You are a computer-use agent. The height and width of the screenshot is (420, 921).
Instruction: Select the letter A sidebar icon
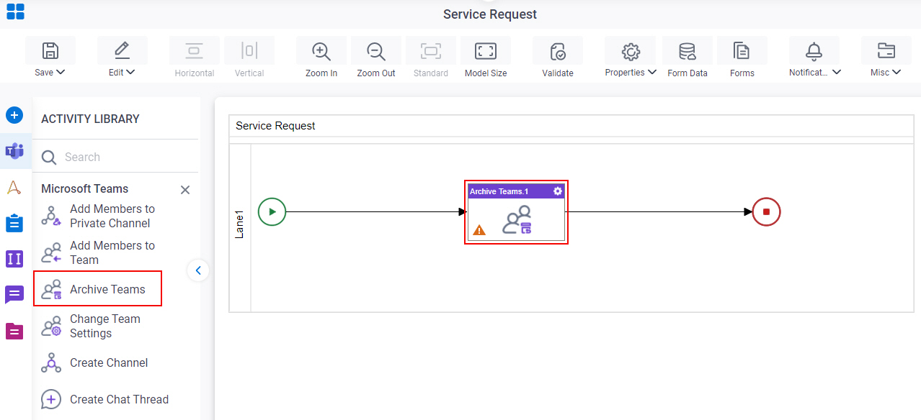coord(14,188)
